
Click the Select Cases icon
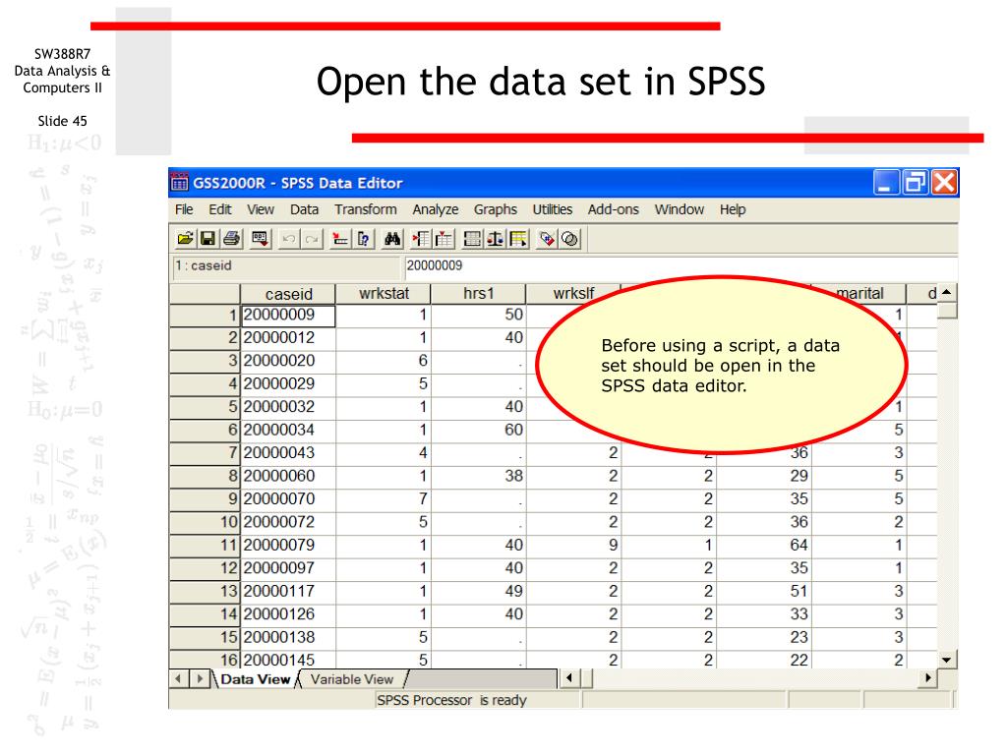click(x=518, y=239)
